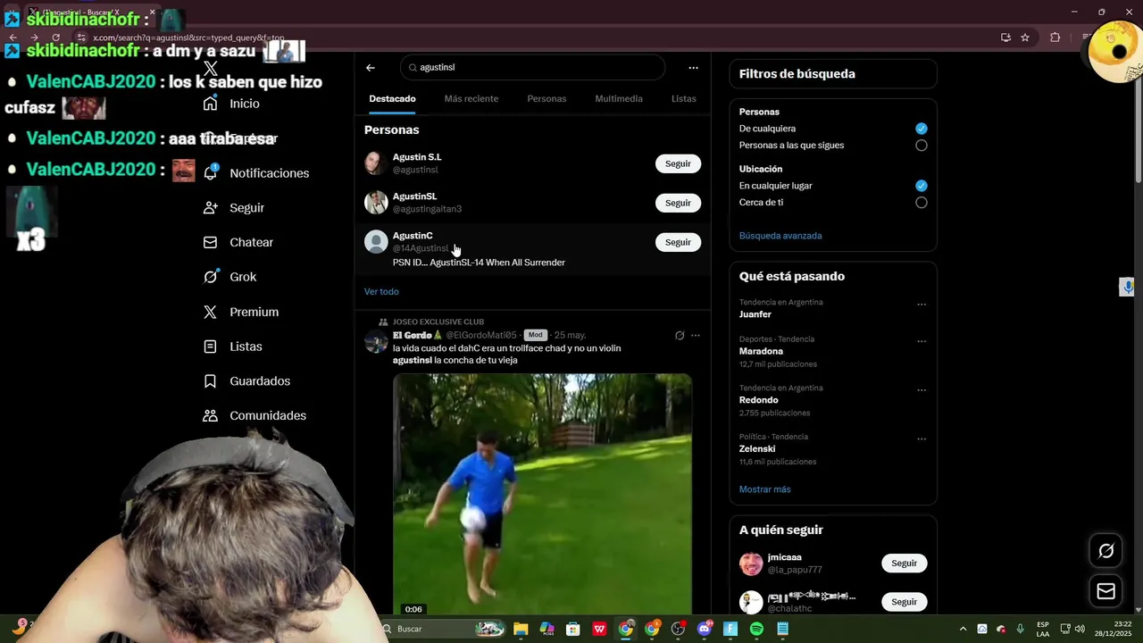Switch to Más reciente tab
This screenshot has height=643, width=1143.
pos(471,99)
